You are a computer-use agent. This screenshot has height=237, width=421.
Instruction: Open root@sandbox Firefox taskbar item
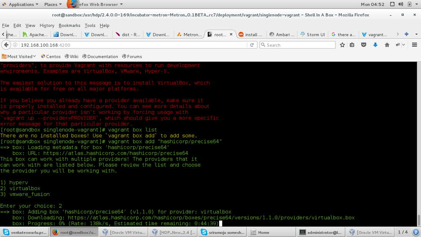[74, 232]
